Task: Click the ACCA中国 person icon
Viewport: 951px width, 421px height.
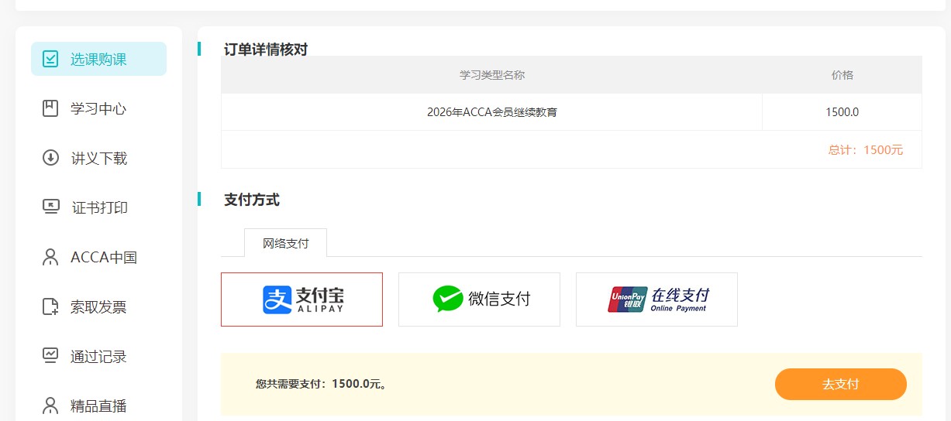Action: pyautogui.click(x=50, y=257)
